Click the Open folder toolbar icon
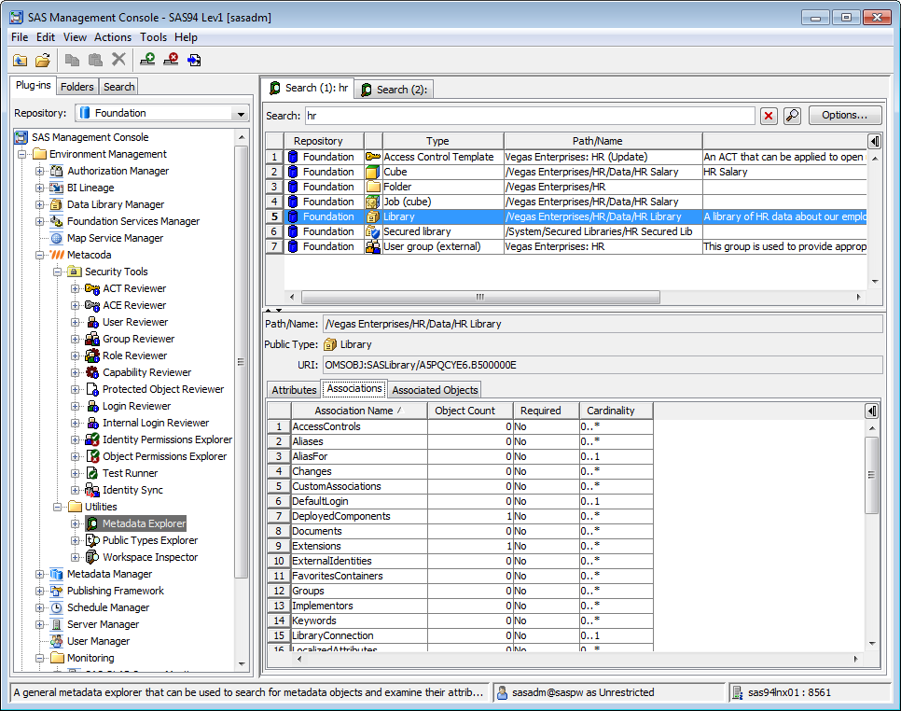 coord(43,60)
